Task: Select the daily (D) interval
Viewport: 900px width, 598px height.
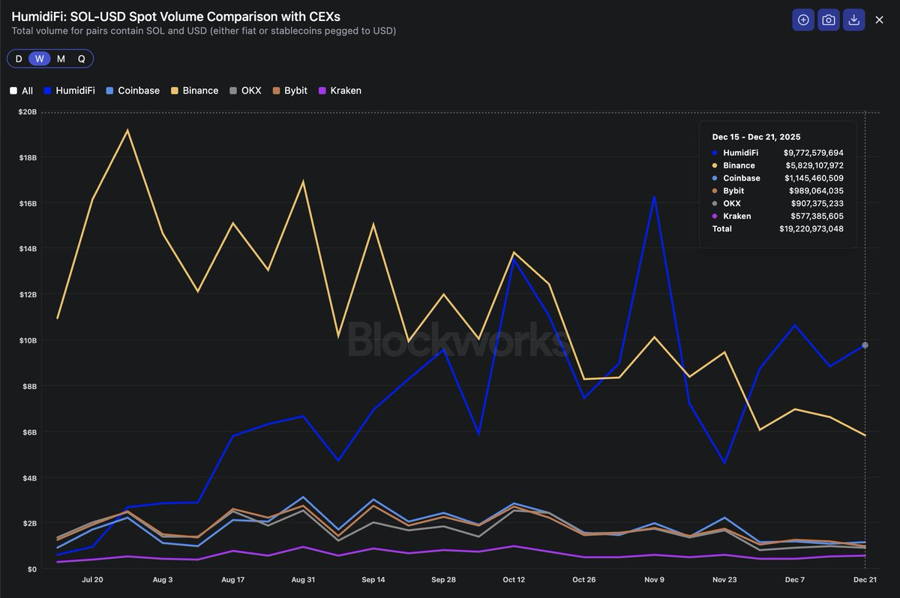Action: 19,58
